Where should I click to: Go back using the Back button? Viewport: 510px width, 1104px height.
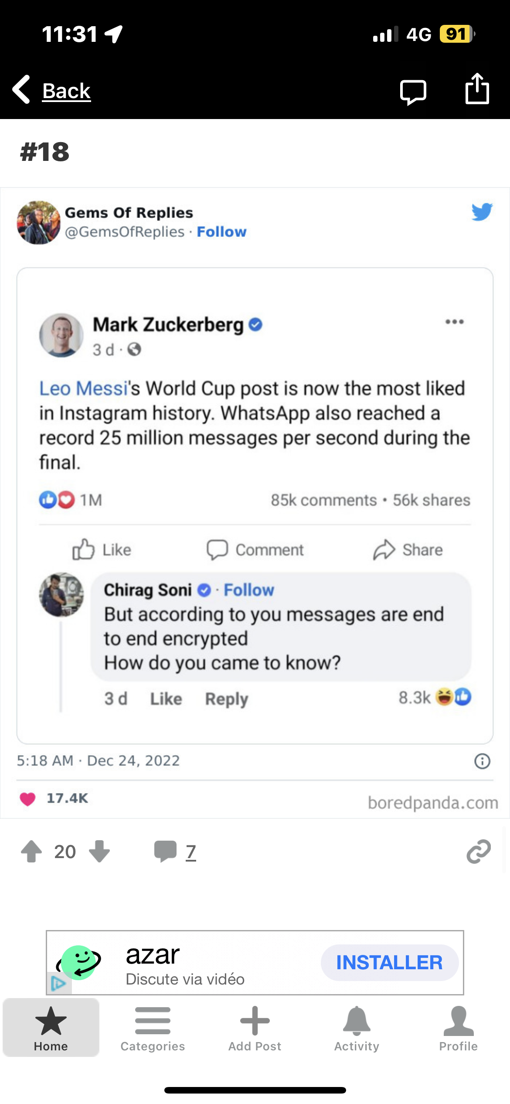52,91
